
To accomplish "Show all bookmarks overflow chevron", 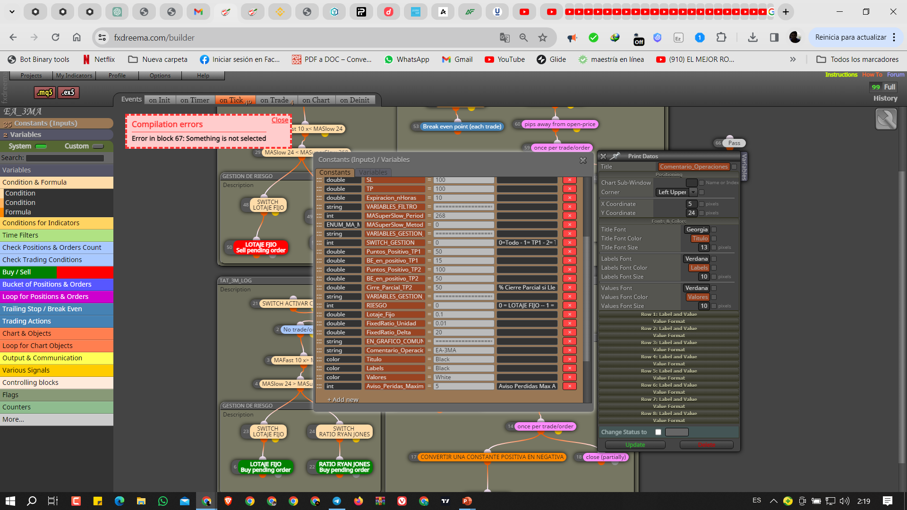I will (793, 59).
